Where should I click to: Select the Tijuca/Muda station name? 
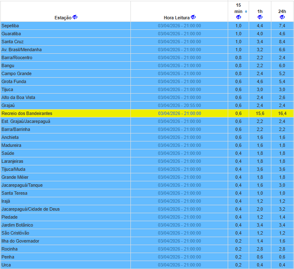[13, 169]
